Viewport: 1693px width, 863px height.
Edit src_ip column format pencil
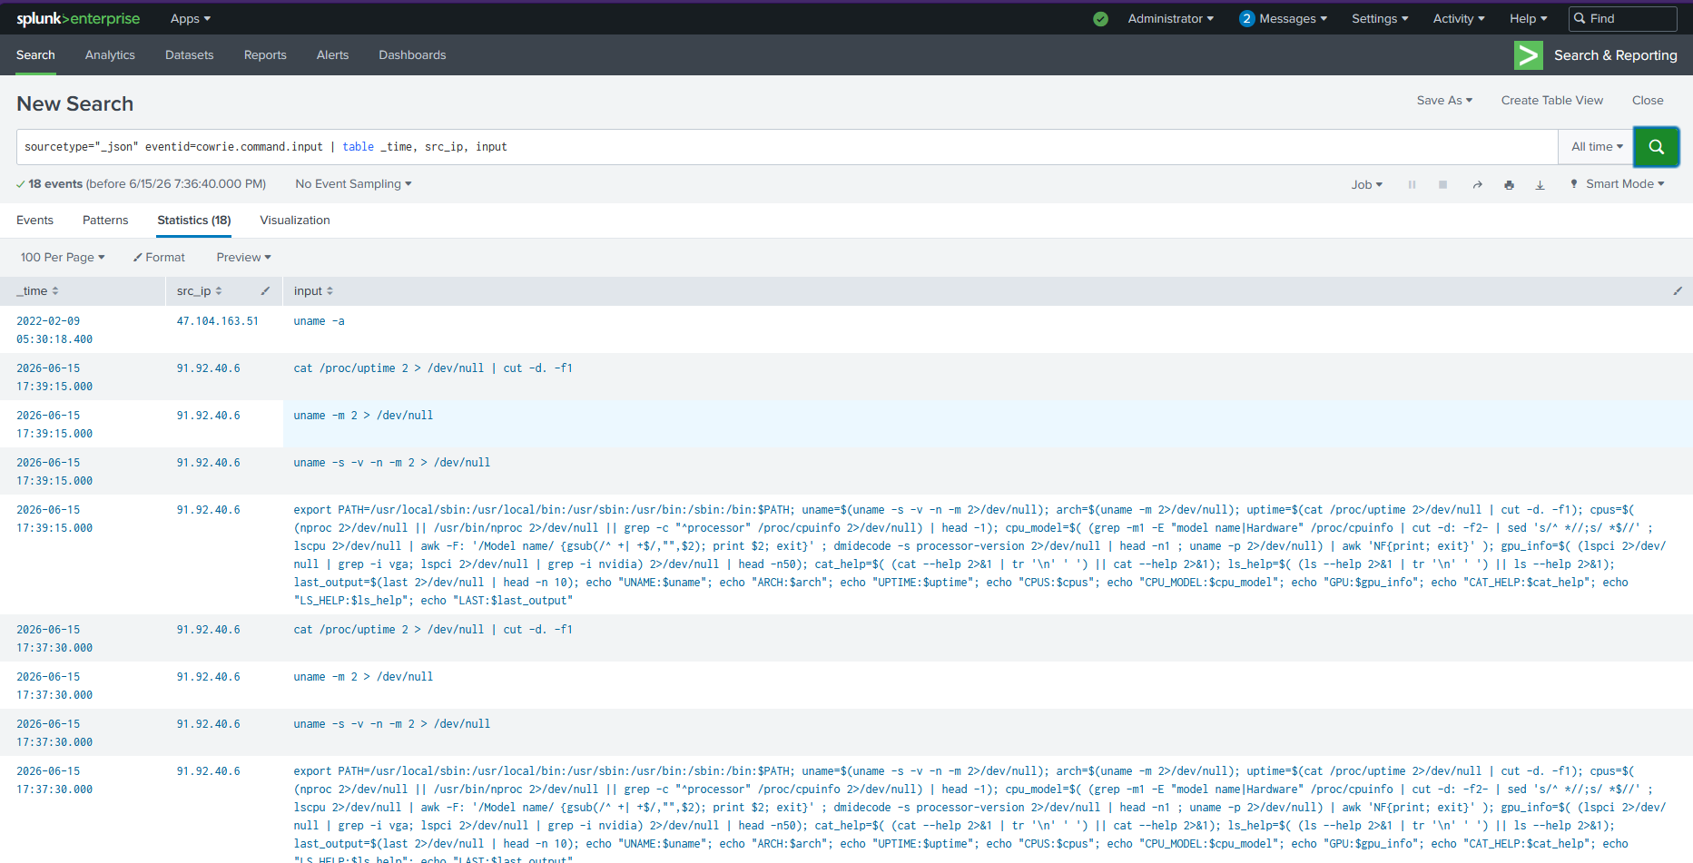point(265,291)
